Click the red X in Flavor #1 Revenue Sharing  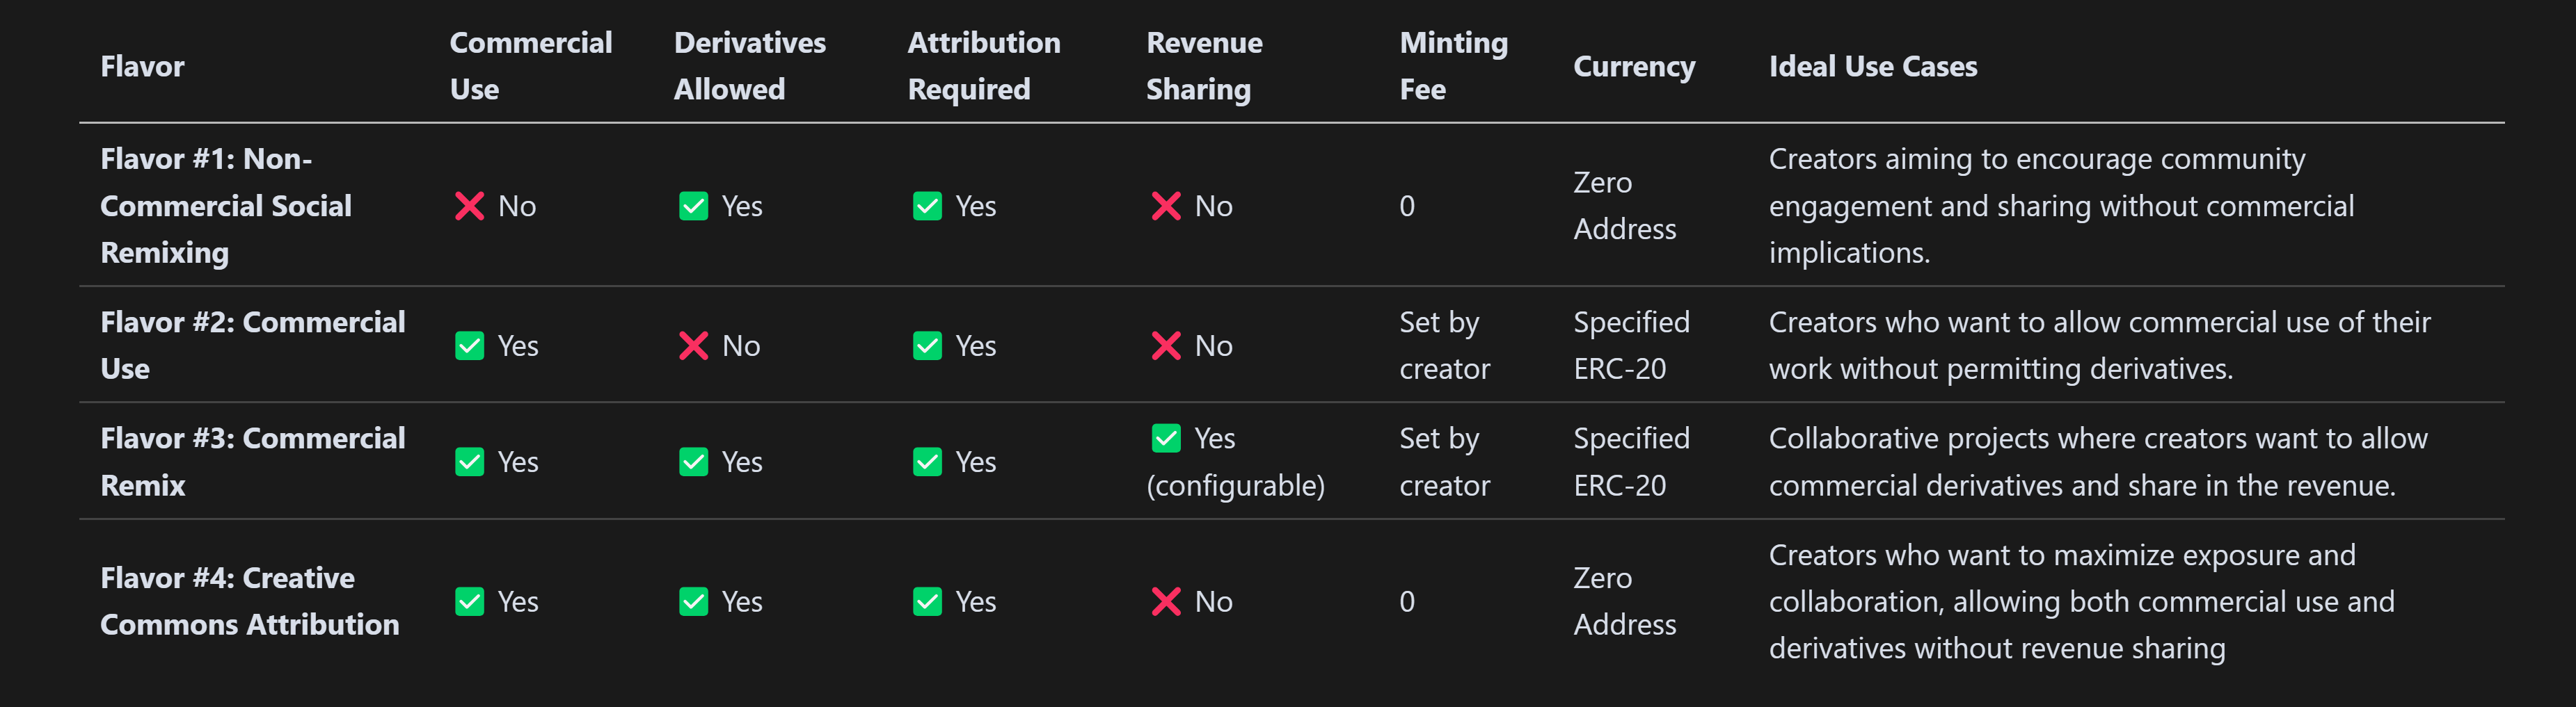click(x=1166, y=206)
